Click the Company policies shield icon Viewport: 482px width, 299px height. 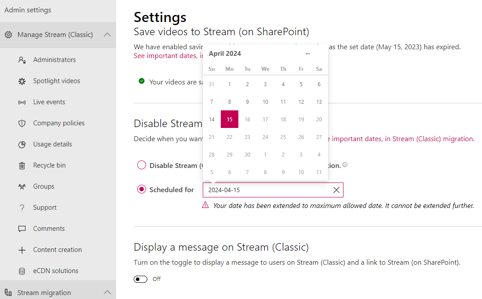click(x=22, y=123)
